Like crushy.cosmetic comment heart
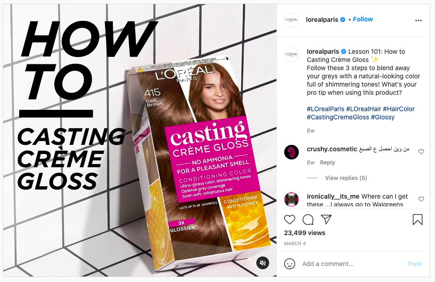The image size is (435, 282). 421,152
